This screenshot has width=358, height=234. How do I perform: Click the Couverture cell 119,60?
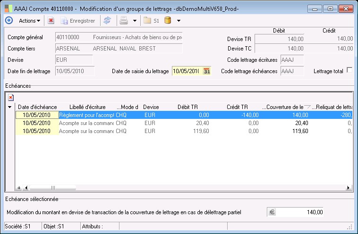pos(300,131)
